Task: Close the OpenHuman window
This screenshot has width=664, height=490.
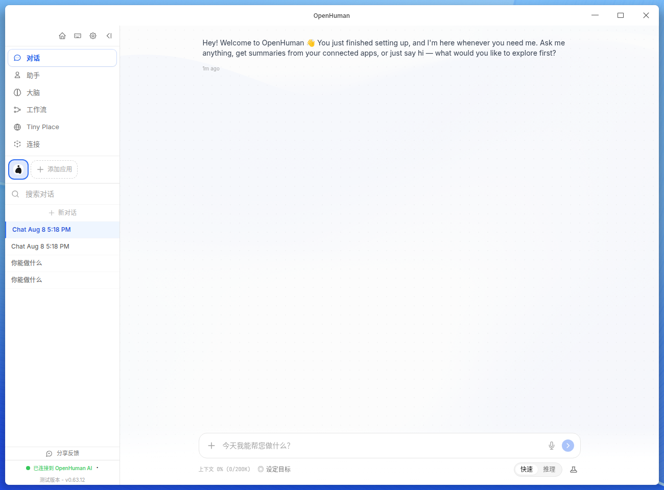Action: pyautogui.click(x=646, y=15)
